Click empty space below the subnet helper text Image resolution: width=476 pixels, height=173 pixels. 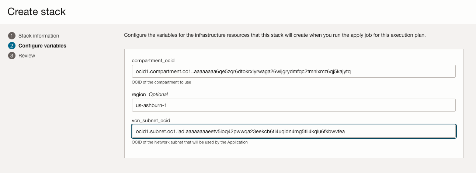293,152
